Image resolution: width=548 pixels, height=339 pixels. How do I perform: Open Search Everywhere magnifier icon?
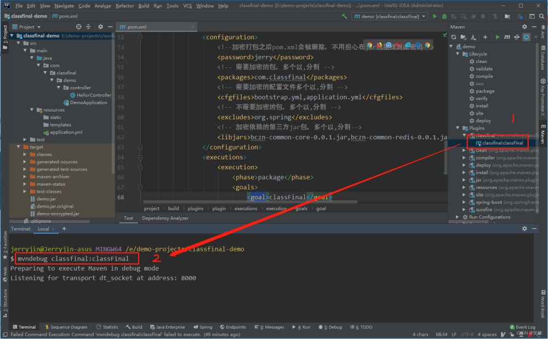[541, 16]
